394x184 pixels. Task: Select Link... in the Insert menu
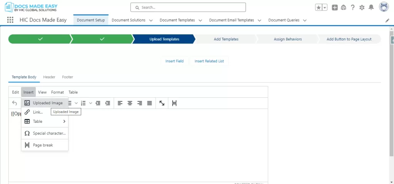tap(45, 112)
